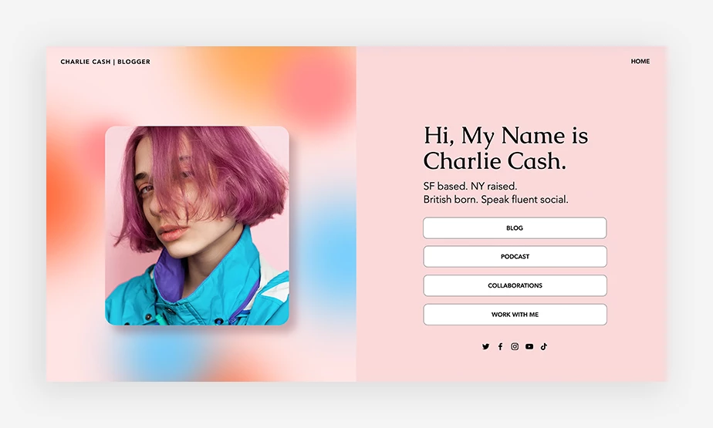Open the BLOG button
Screen dimensions: 713x428
515,227
